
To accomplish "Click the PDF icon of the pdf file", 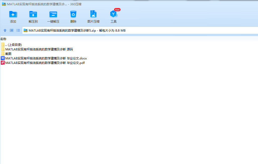I will (x=3, y=63).
